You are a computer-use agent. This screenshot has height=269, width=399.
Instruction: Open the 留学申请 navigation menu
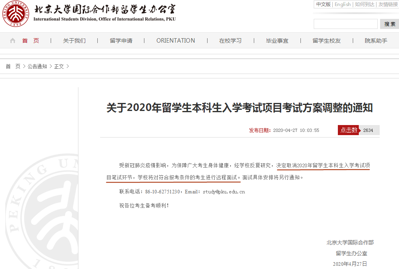click(x=121, y=40)
